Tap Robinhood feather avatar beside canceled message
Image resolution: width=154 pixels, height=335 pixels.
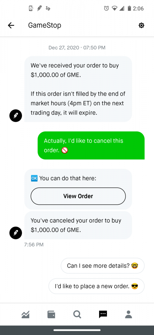tap(16, 233)
